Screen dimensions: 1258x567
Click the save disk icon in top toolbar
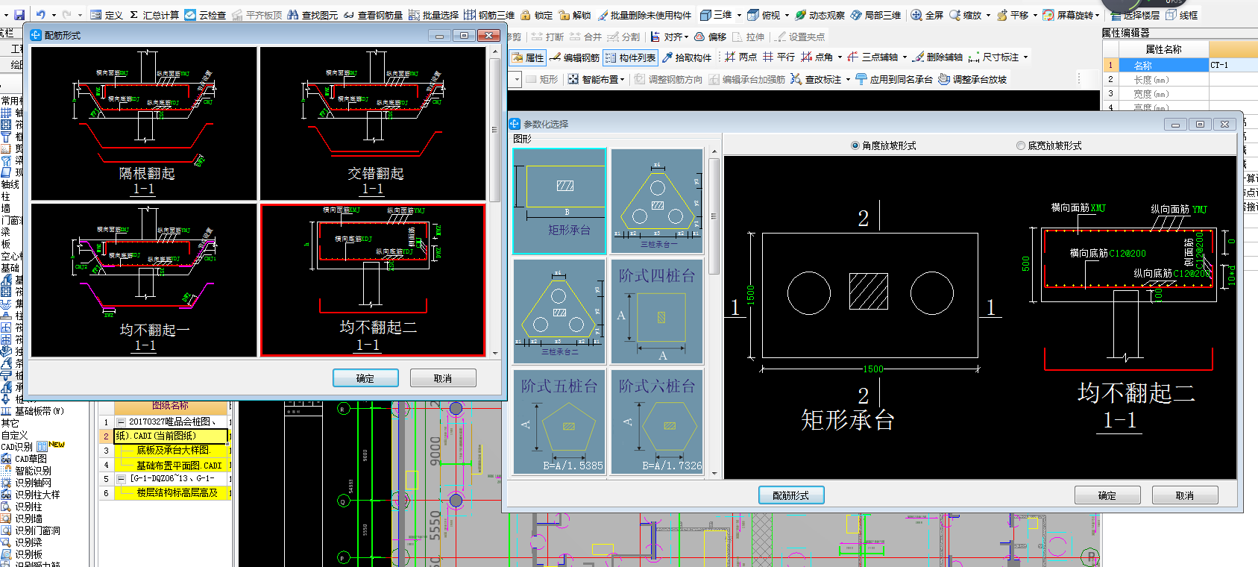[19, 14]
